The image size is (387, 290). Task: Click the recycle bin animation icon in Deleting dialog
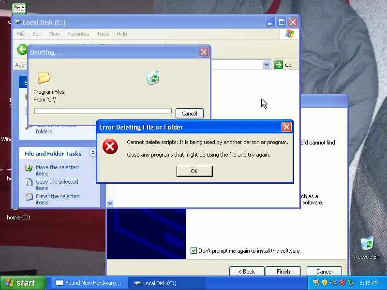pyautogui.click(x=153, y=77)
